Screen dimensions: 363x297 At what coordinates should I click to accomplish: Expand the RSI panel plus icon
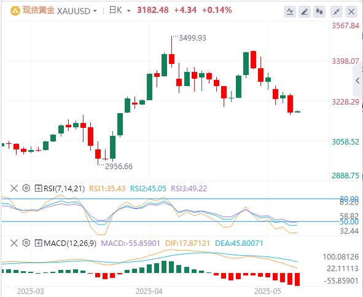[x=38, y=188]
